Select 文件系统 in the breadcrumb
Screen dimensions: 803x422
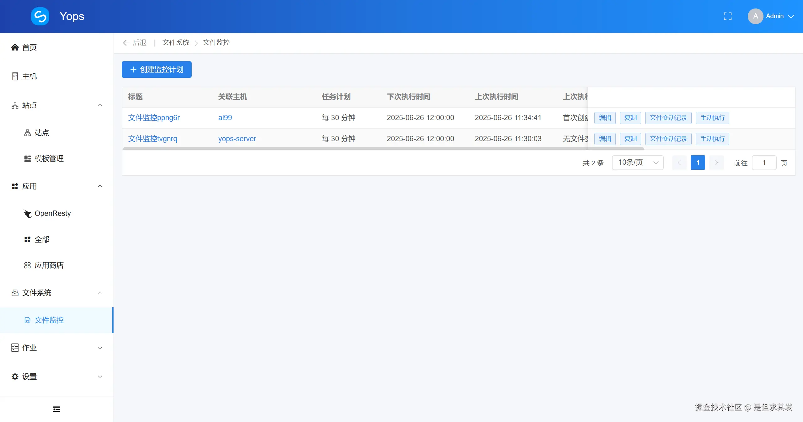click(x=175, y=42)
